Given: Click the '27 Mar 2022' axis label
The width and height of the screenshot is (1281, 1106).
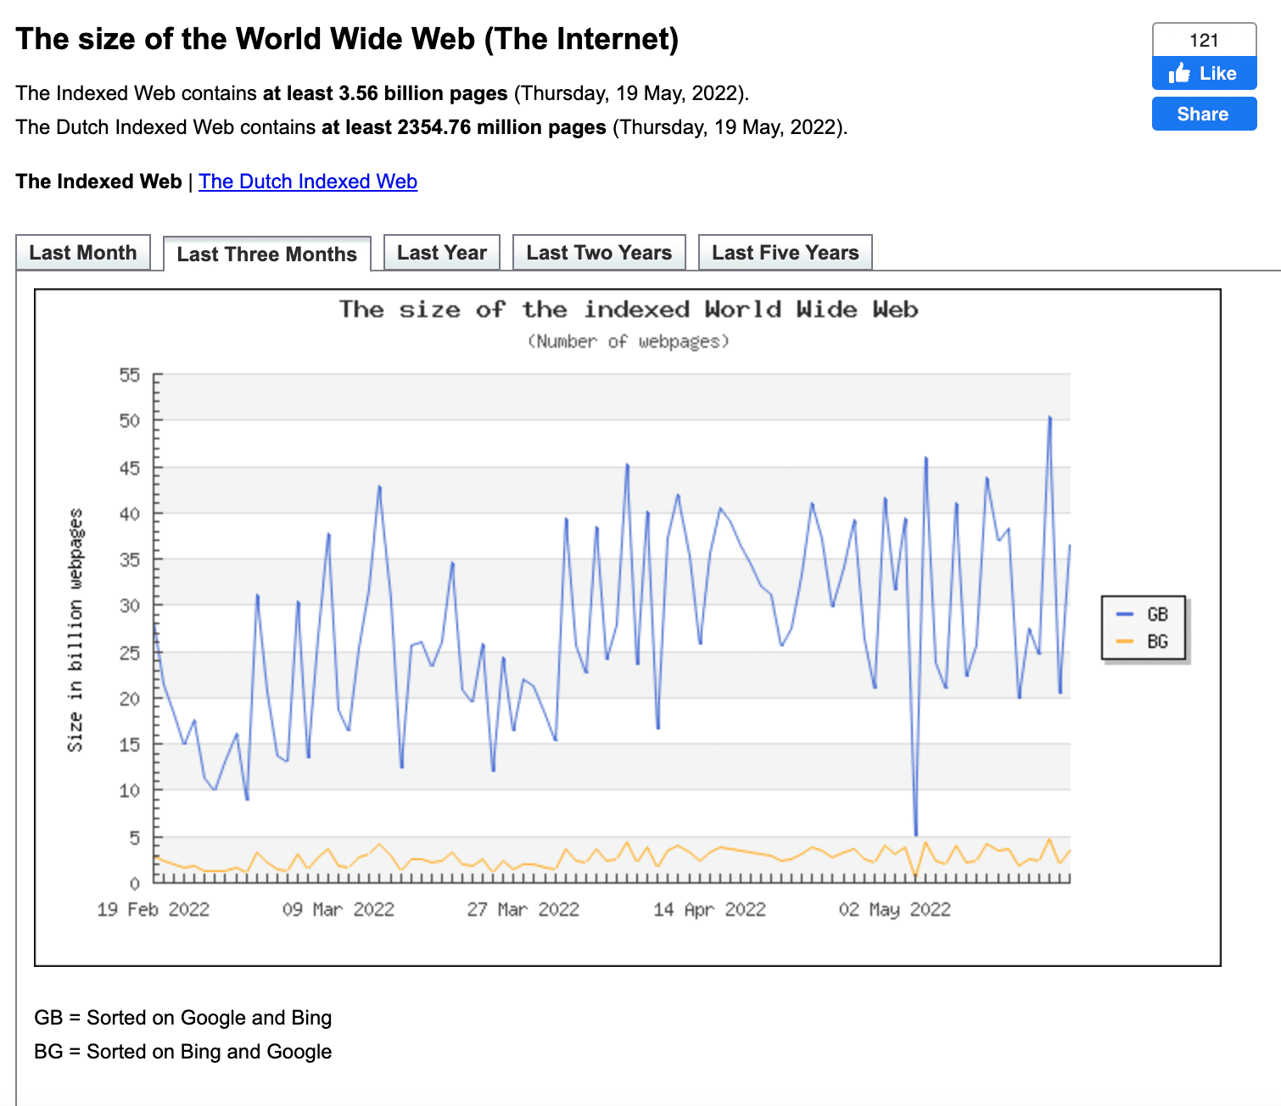Looking at the screenshot, I should tap(523, 909).
